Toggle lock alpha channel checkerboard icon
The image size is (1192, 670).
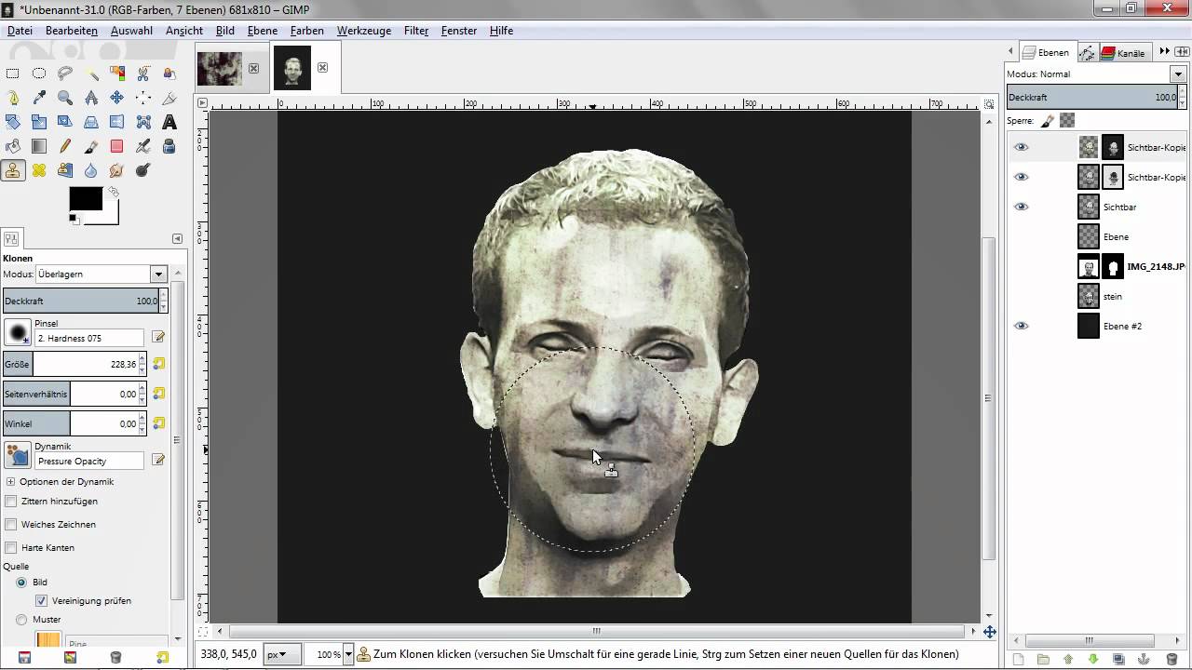click(x=1067, y=120)
